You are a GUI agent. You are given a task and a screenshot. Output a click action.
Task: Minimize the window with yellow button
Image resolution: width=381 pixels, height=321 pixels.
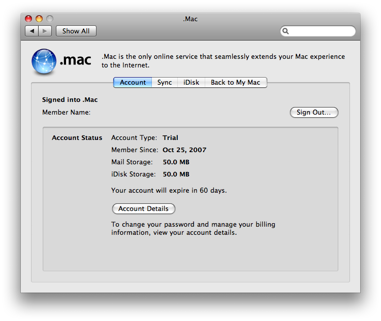[39, 19]
